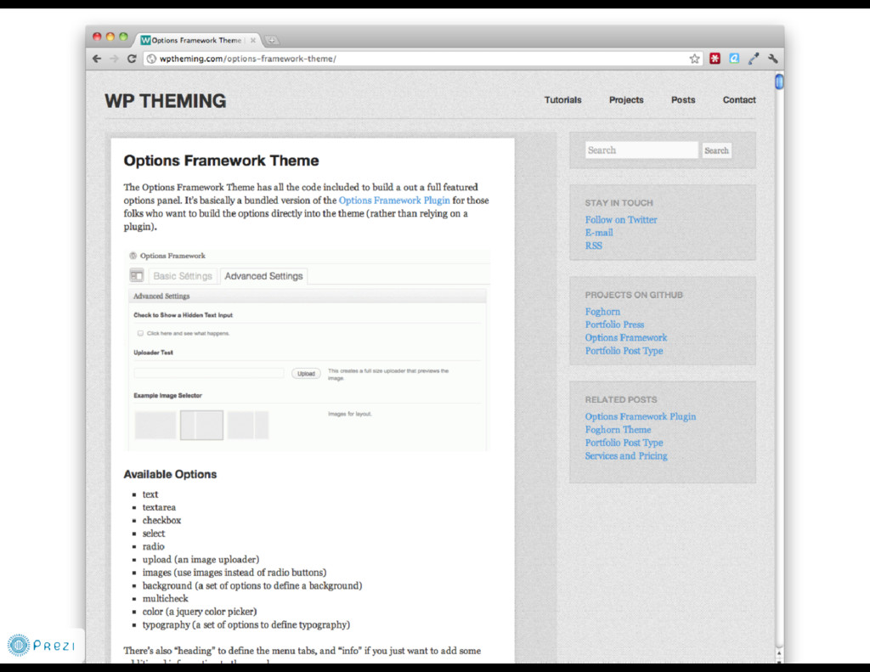Image resolution: width=870 pixels, height=672 pixels.
Task: Go back with browser back arrow
Action: [97, 59]
